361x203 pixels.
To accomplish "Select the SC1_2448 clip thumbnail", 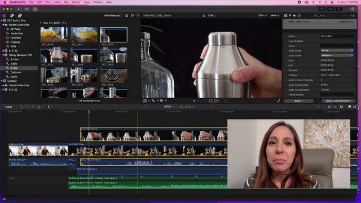I will click(x=114, y=75).
